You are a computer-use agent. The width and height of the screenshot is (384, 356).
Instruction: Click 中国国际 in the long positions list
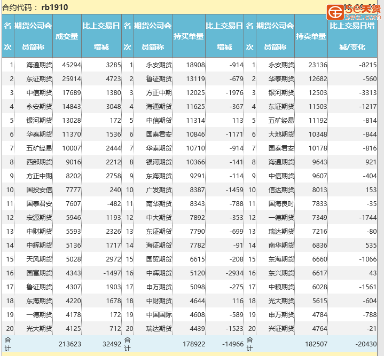159,315
